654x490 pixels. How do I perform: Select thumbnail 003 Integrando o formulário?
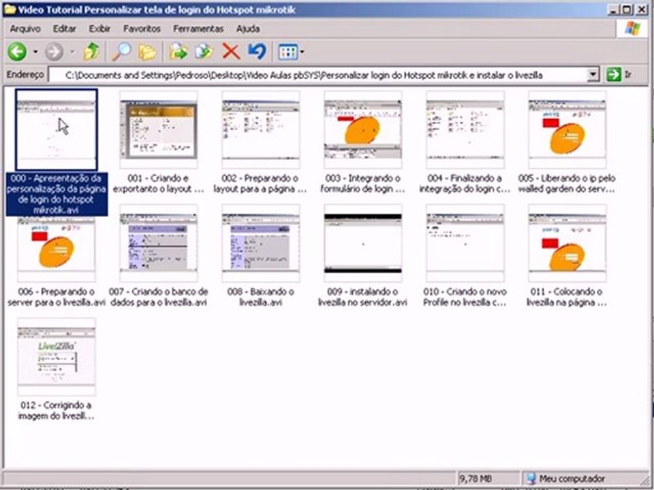363,129
